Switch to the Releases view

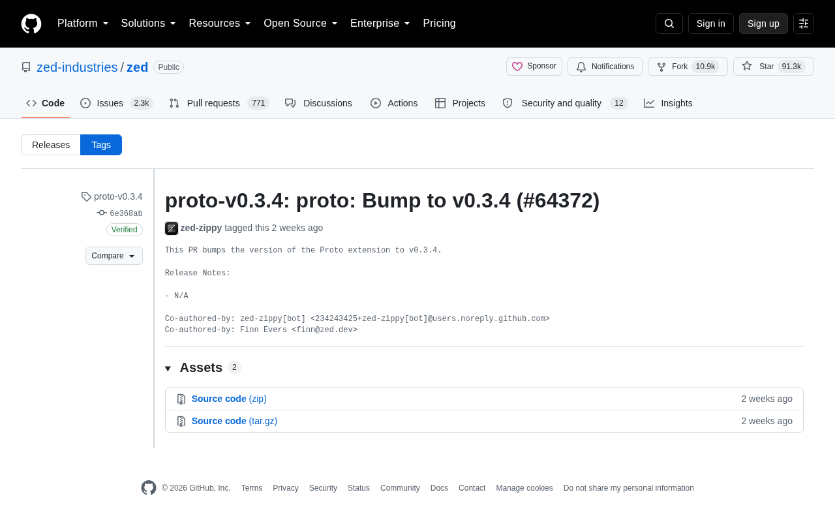click(51, 145)
